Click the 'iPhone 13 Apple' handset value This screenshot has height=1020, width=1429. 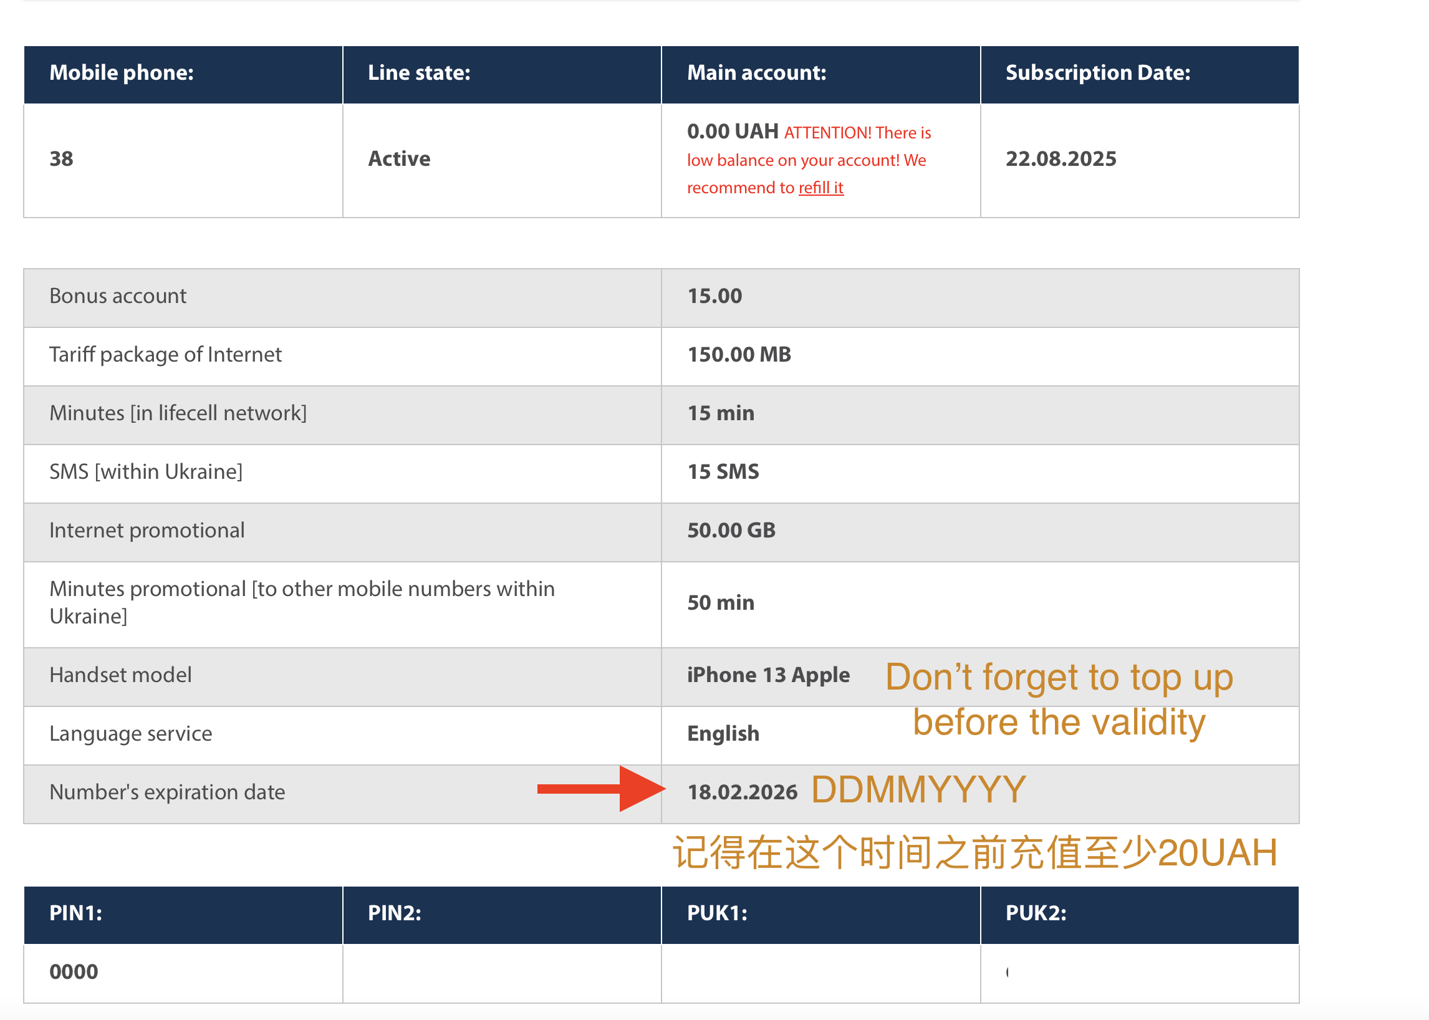coord(767,675)
